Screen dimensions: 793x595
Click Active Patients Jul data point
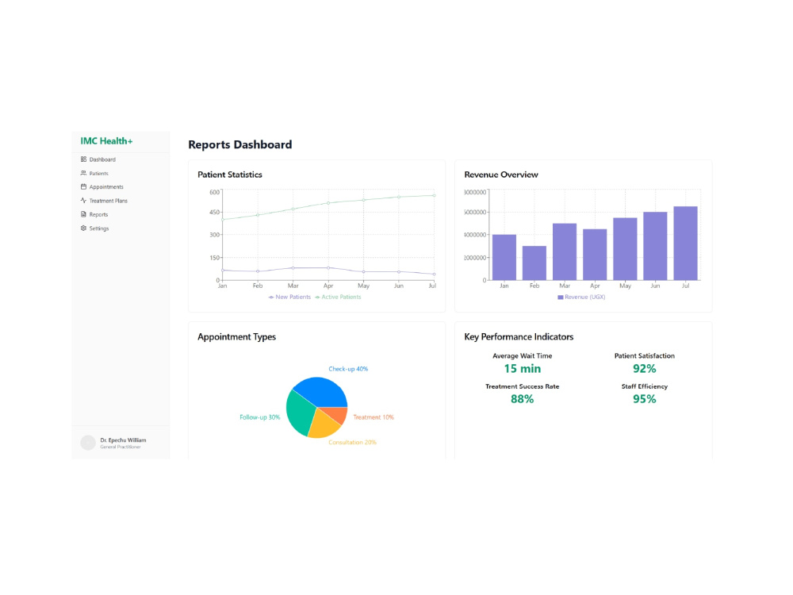tap(434, 195)
